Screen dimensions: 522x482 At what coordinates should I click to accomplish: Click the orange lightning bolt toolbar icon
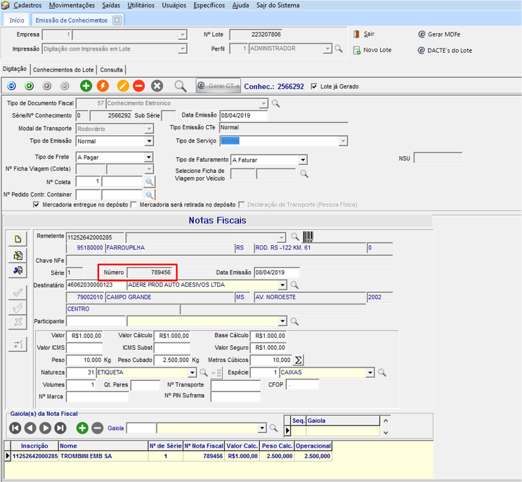103,86
